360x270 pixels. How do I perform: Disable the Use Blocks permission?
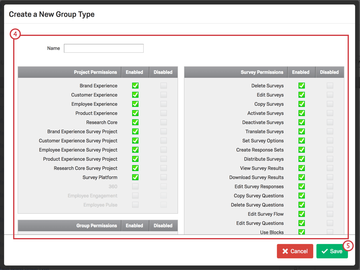click(x=330, y=232)
